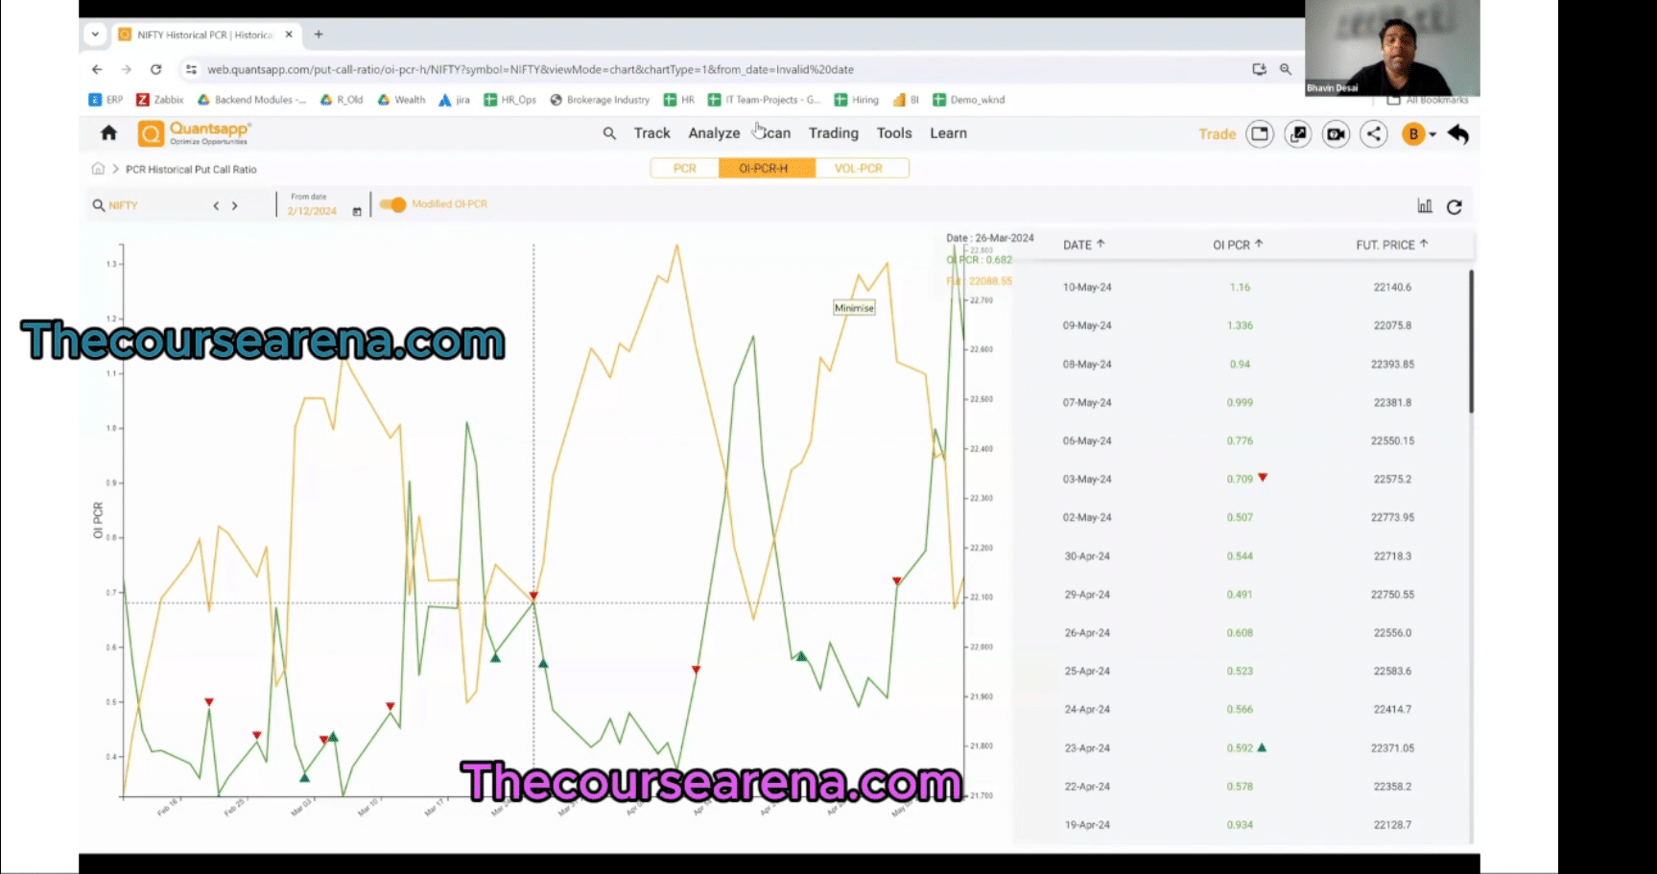Click the Quantsapp logo

pyautogui.click(x=195, y=133)
